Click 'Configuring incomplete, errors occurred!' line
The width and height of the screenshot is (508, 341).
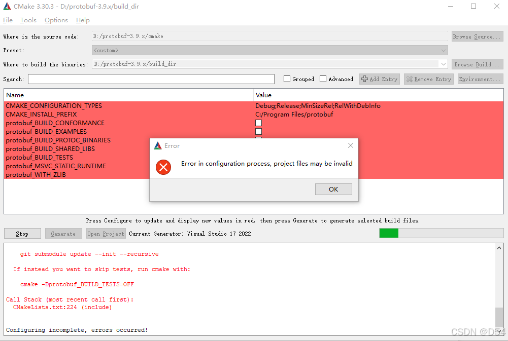pyautogui.click(x=77, y=330)
